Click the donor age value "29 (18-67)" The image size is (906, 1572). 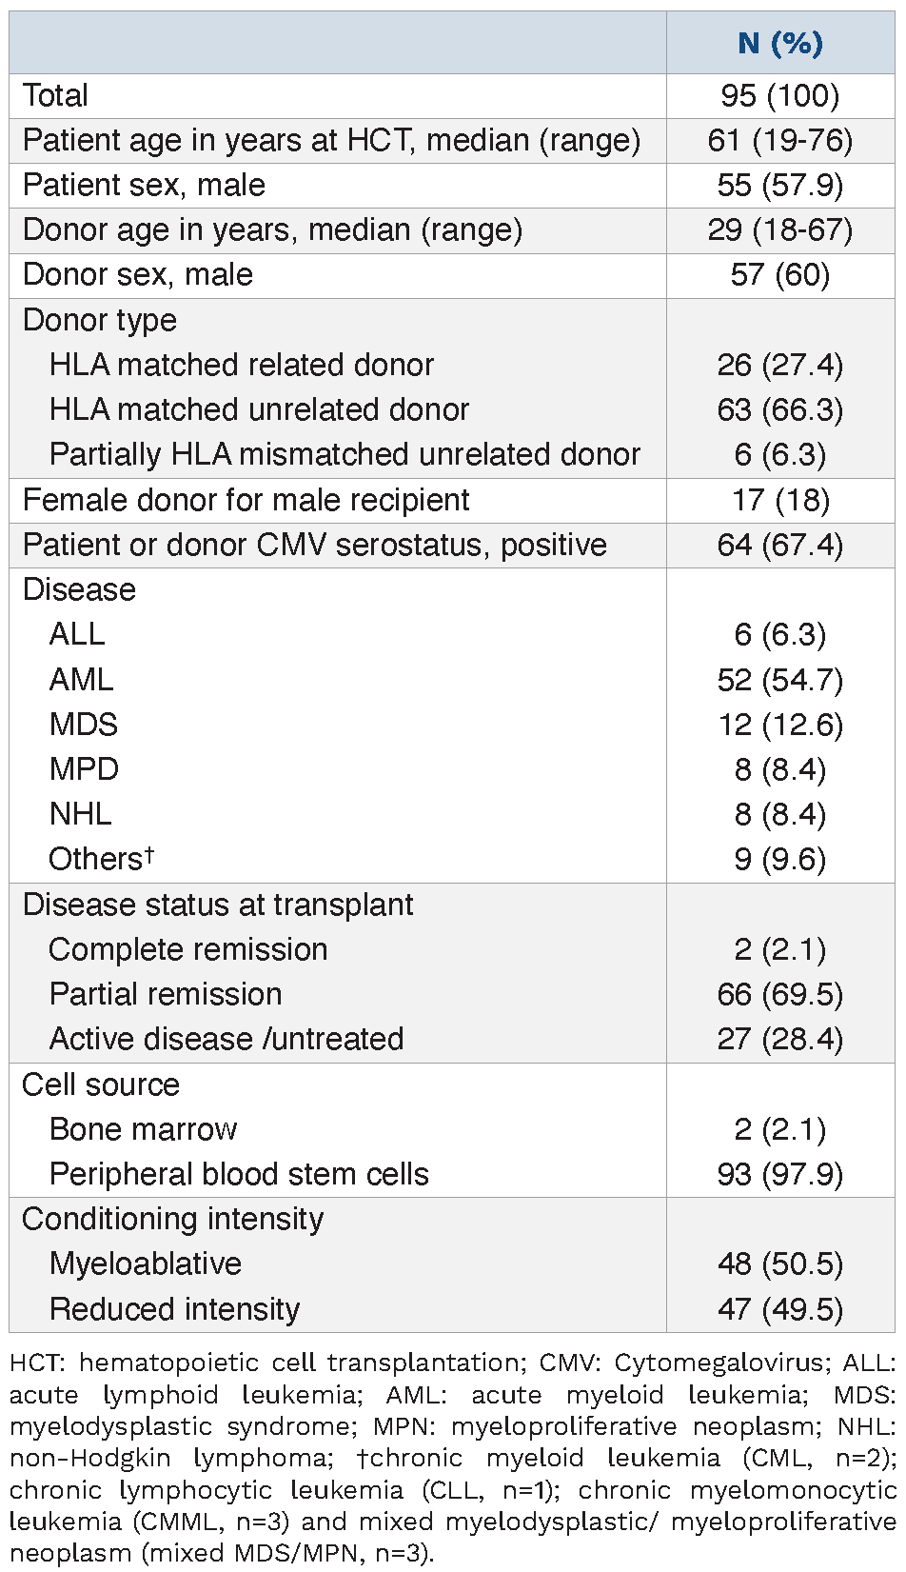(779, 229)
